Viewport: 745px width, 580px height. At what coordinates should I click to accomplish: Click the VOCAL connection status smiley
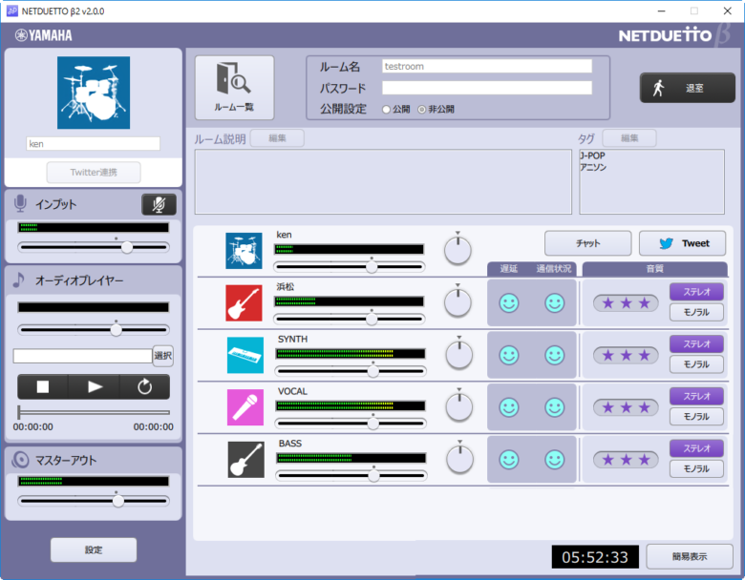click(x=555, y=407)
